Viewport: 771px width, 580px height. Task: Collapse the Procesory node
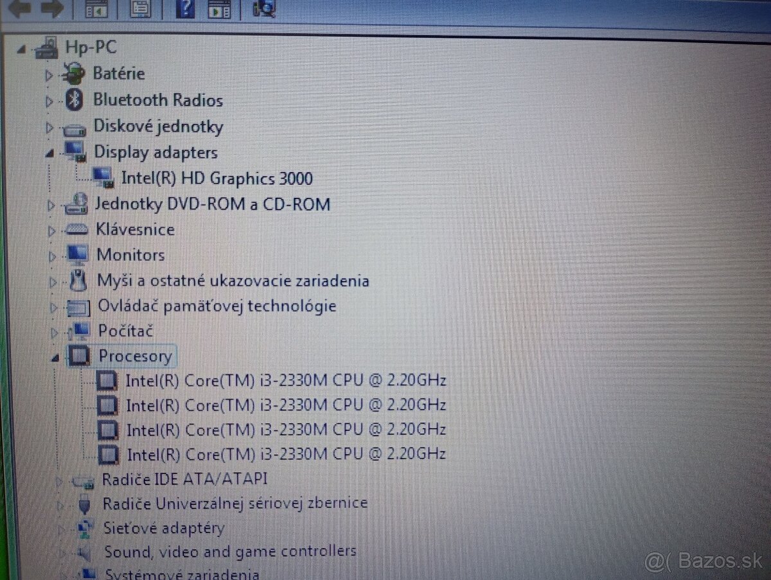click(x=56, y=358)
